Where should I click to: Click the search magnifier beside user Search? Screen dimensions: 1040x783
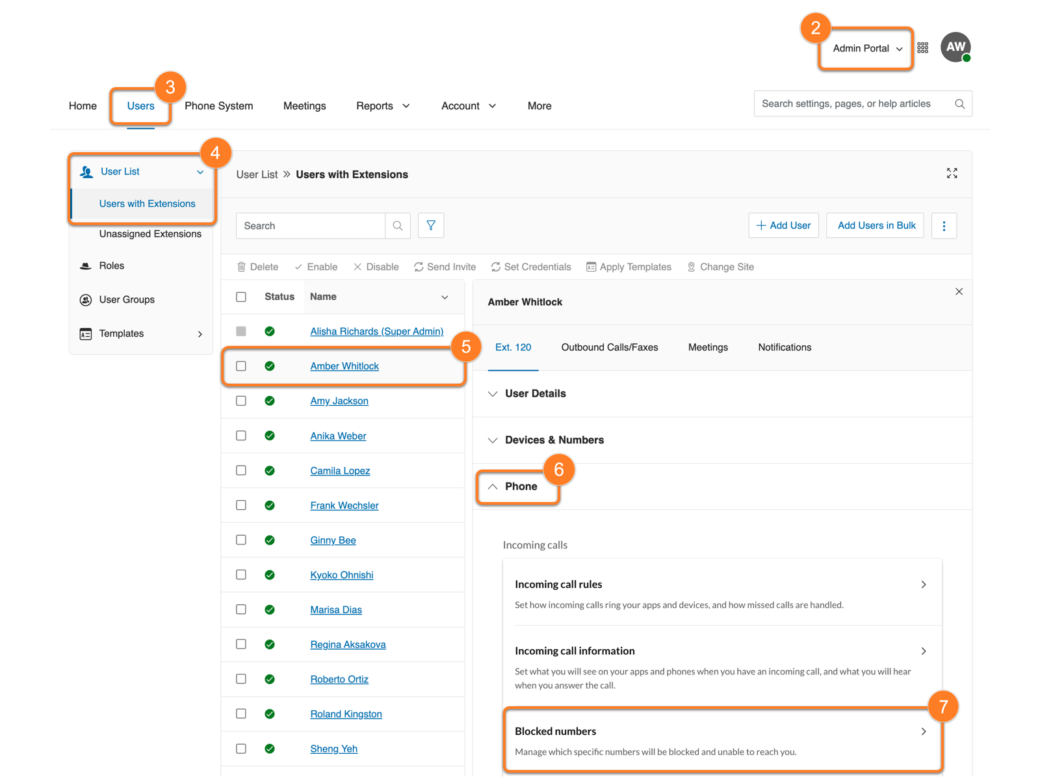pyautogui.click(x=398, y=226)
